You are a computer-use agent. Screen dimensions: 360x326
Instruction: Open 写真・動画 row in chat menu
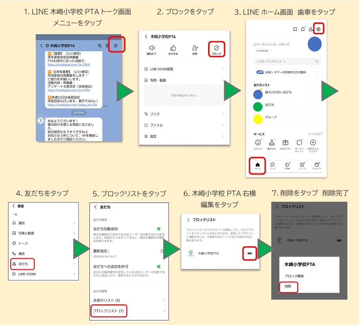(x=185, y=80)
